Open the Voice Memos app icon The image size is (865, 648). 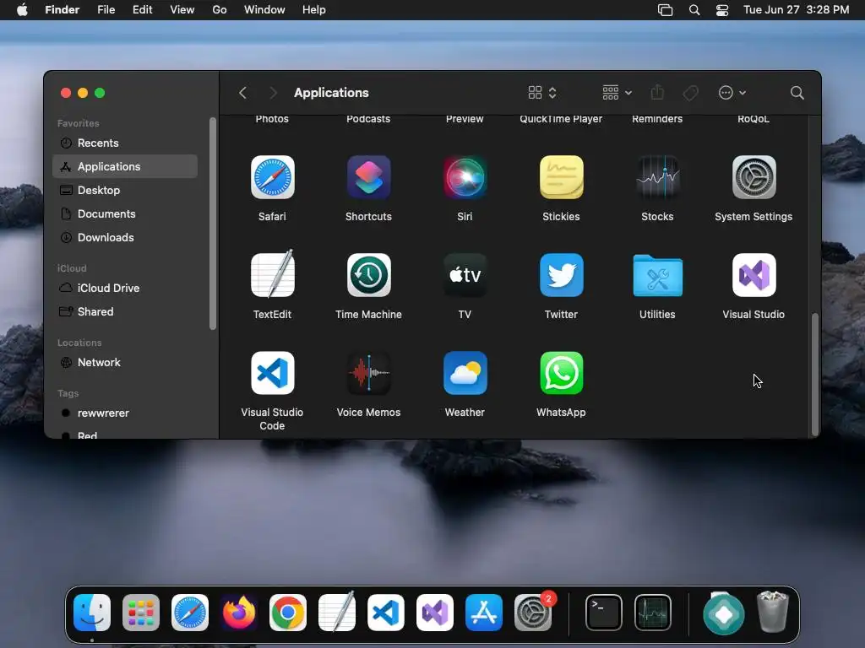pos(368,373)
